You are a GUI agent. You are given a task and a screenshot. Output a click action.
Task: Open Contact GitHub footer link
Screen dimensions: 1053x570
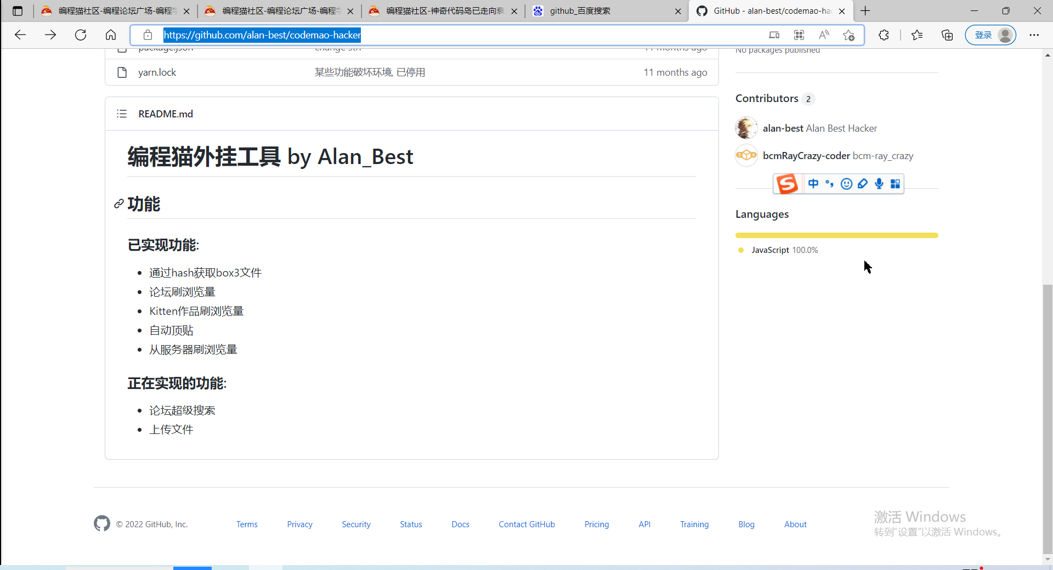tap(527, 524)
